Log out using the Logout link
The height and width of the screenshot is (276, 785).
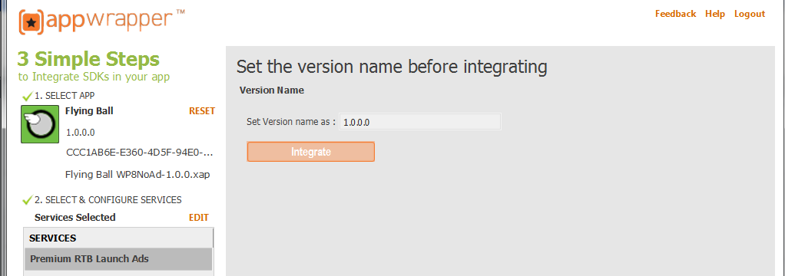(750, 14)
